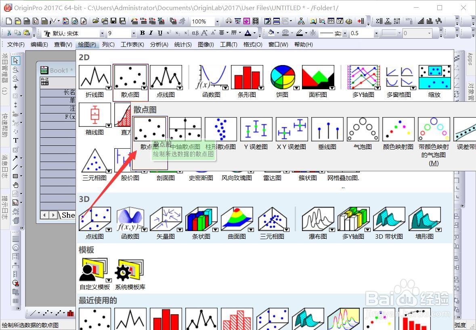Open the 3D 点线图 scatter icon
The height and width of the screenshot is (330, 476).
click(x=95, y=219)
